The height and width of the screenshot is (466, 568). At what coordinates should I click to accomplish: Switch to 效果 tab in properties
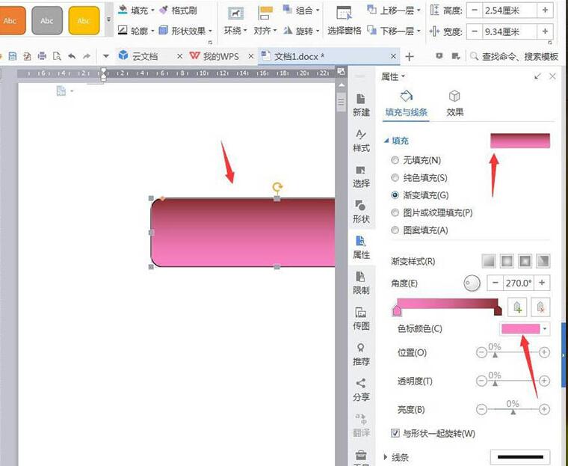pyautogui.click(x=454, y=103)
